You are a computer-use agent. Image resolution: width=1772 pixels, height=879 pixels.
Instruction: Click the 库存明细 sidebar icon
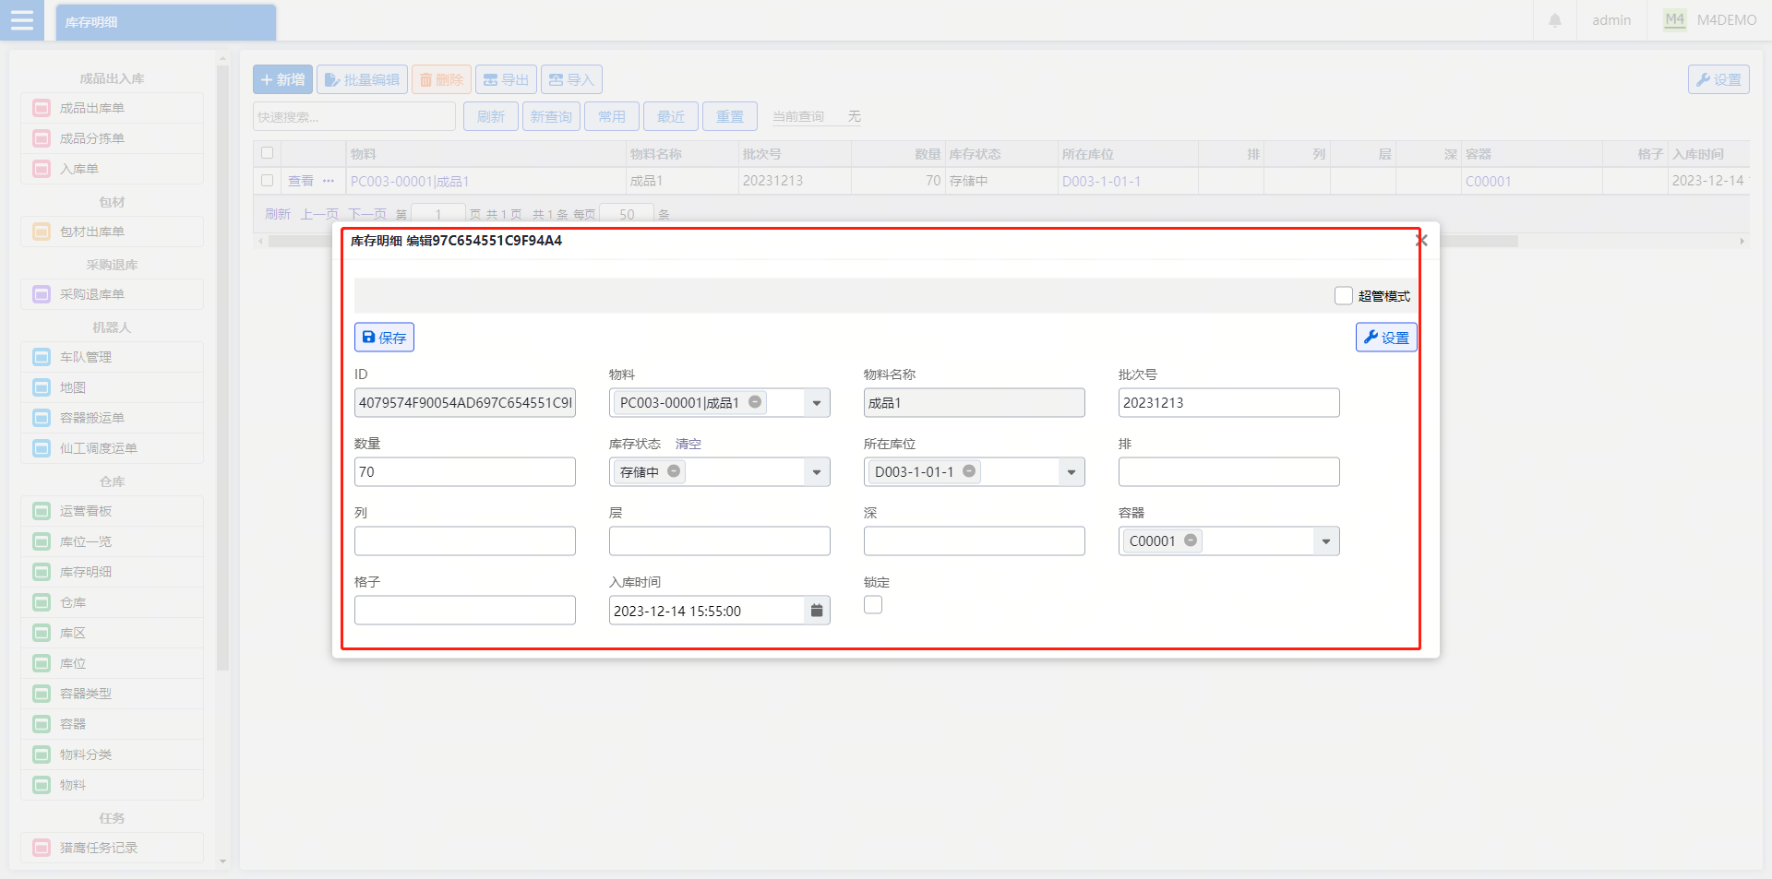42,572
